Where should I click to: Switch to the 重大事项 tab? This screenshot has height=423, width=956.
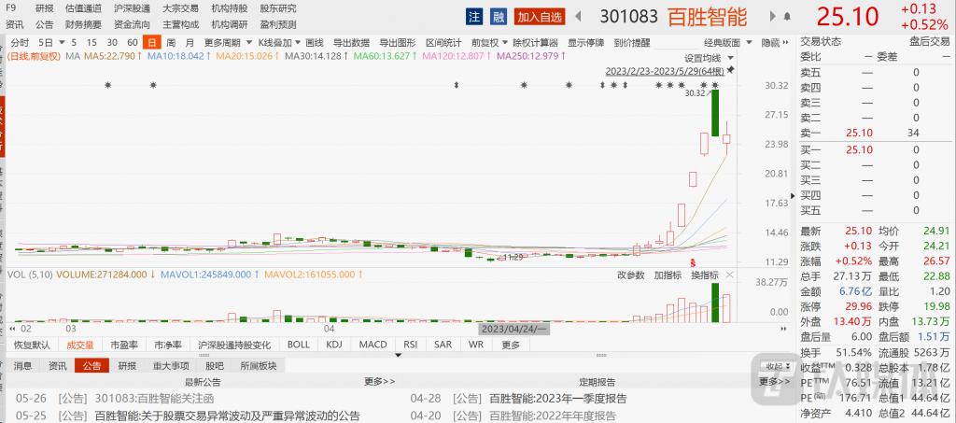pos(172,366)
